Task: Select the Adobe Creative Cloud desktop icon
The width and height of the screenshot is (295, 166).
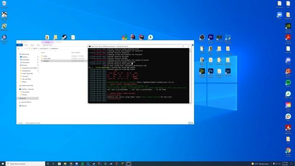Action: point(288,105)
